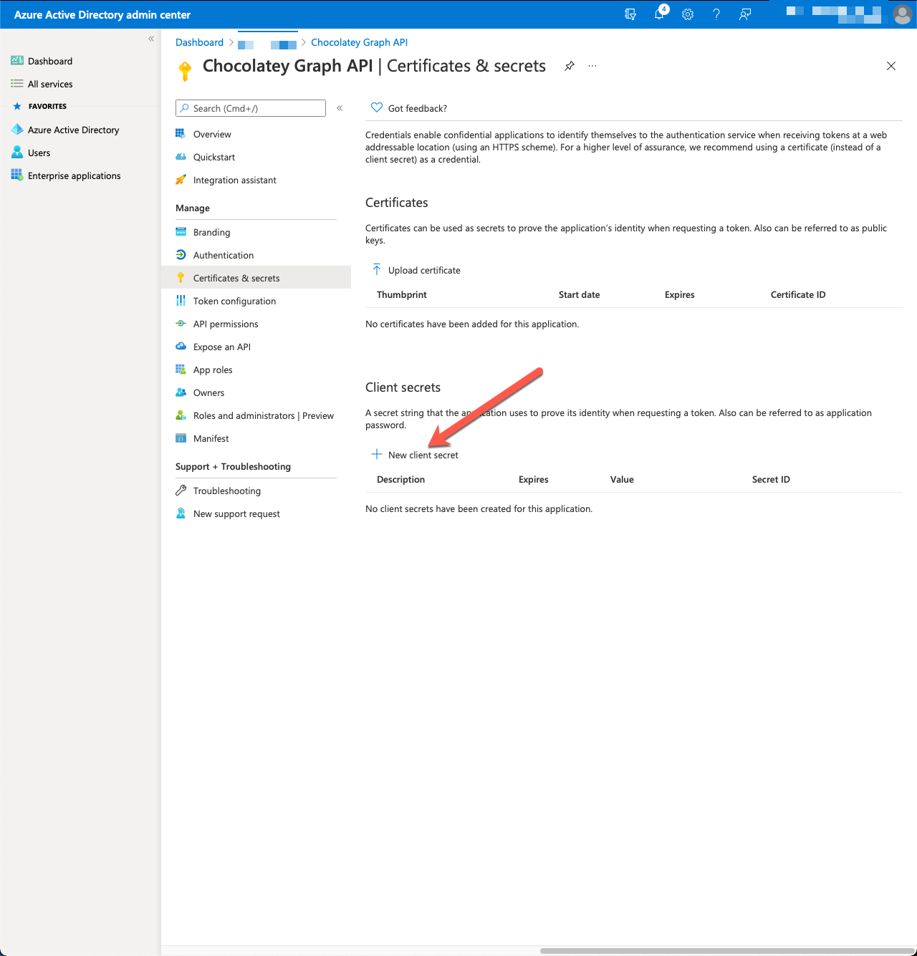Open the help question mark icon

click(x=716, y=14)
